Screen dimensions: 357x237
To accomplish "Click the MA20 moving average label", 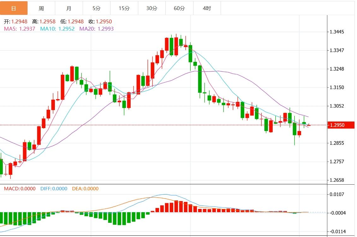I will pos(96,29).
